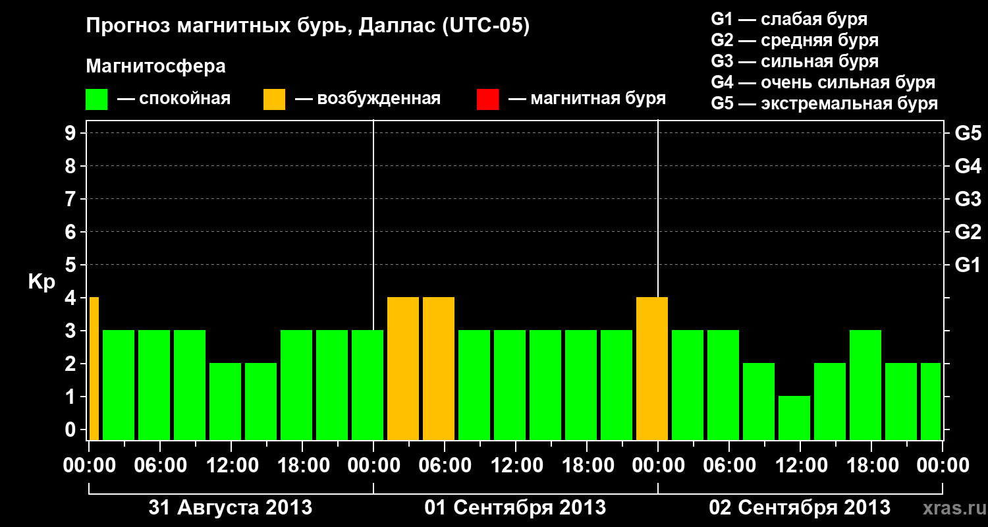Click the right-axis label G5

tap(968, 133)
